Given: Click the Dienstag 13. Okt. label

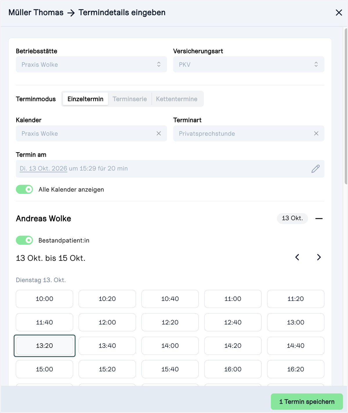Looking at the screenshot, I should [41, 280].
